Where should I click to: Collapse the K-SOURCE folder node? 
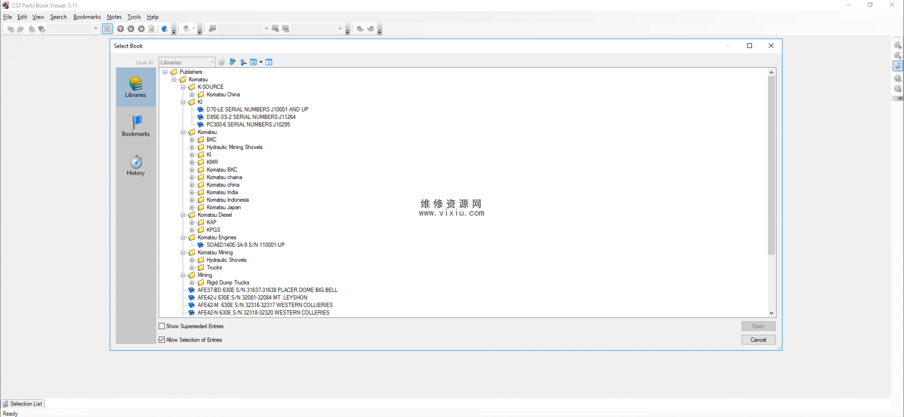[183, 87]
